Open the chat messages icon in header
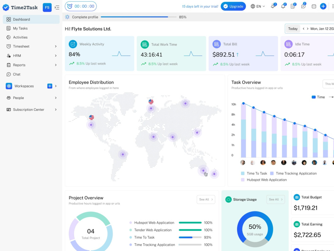The width and height of the screenshot is (334, 251). pos(303,6)
